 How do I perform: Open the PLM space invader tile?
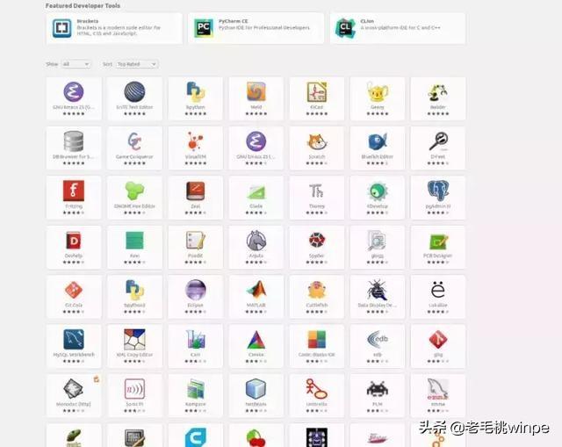tap(378, 395)
